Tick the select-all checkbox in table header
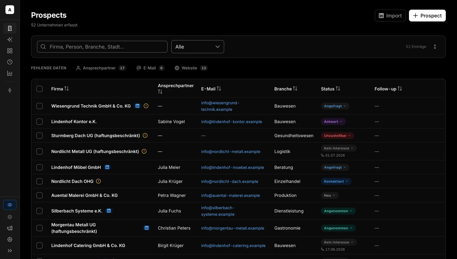 point(39,89)
